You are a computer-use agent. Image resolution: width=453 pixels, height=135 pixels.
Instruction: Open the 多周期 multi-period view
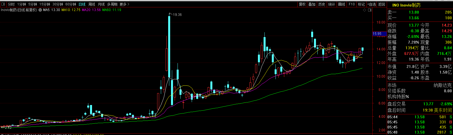point(112,4)
